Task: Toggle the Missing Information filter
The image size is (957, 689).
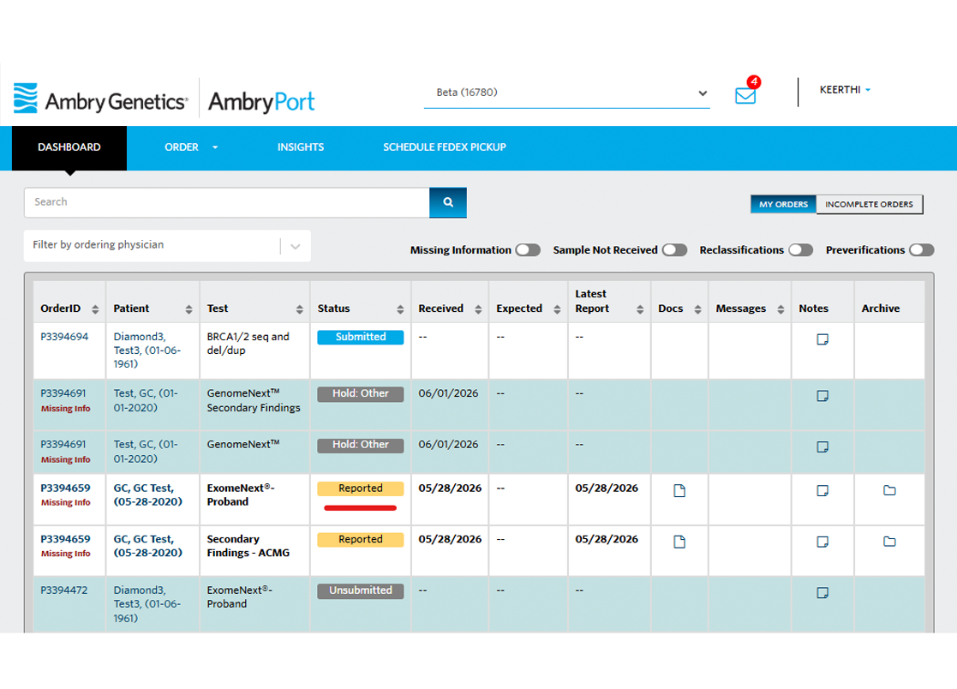Action: (x=527, y=250)
